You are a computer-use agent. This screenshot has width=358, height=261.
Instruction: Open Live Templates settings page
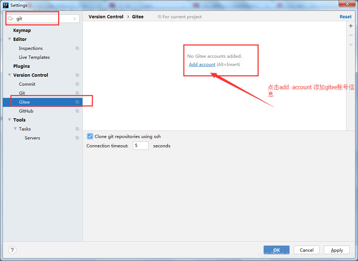tap(34, 57)
